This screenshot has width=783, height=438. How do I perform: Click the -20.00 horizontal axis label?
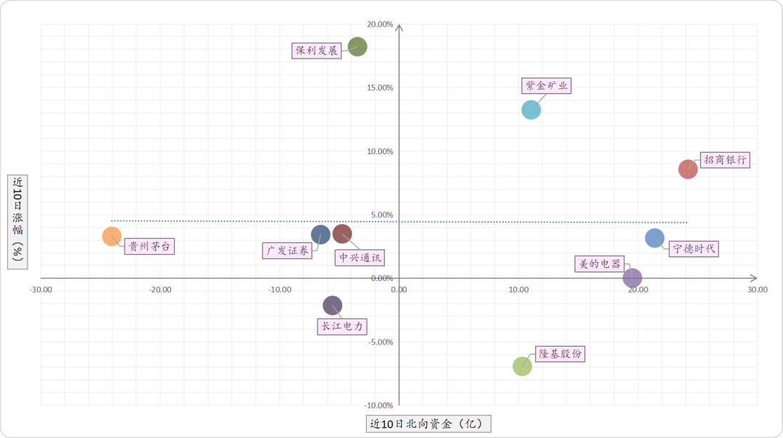point(159,290)
